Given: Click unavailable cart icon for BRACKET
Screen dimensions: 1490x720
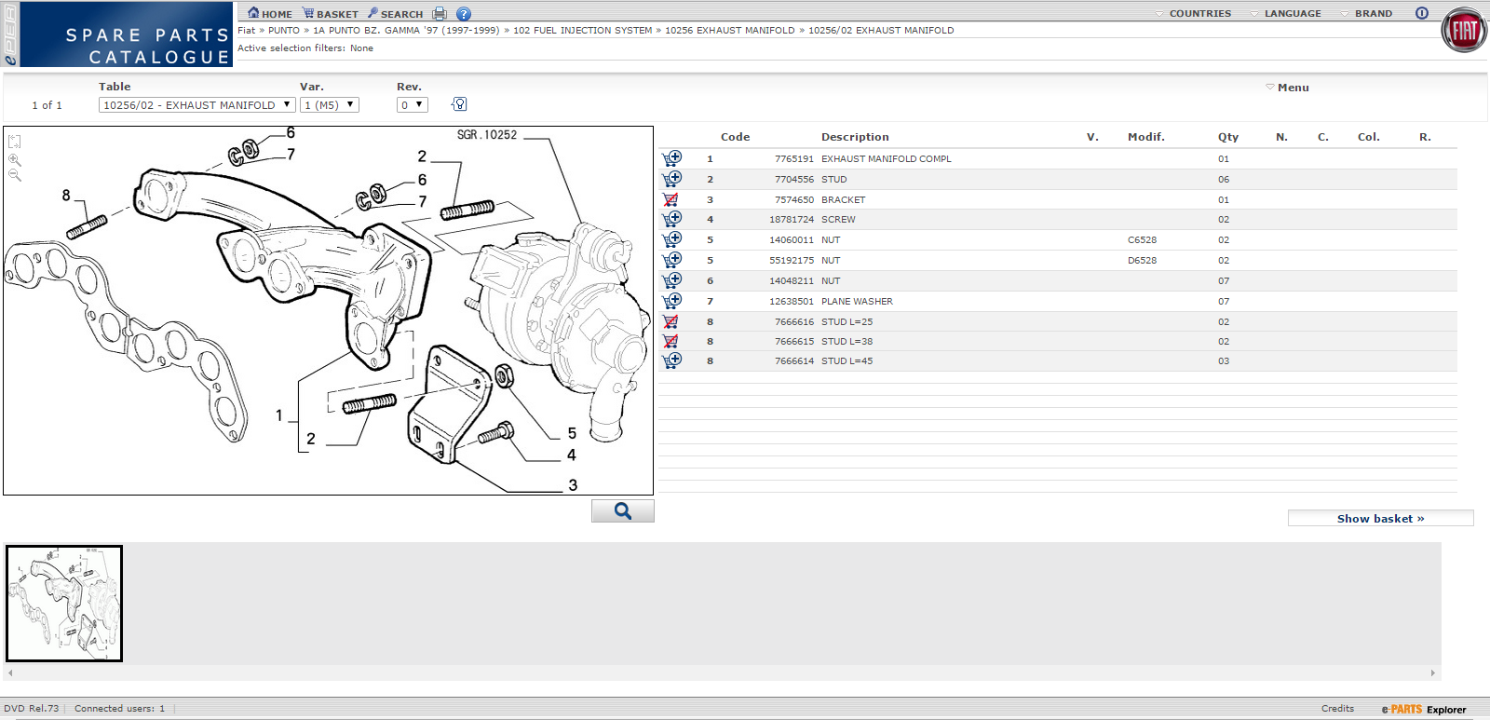Looking at the screenshot, I should (670, 199).
